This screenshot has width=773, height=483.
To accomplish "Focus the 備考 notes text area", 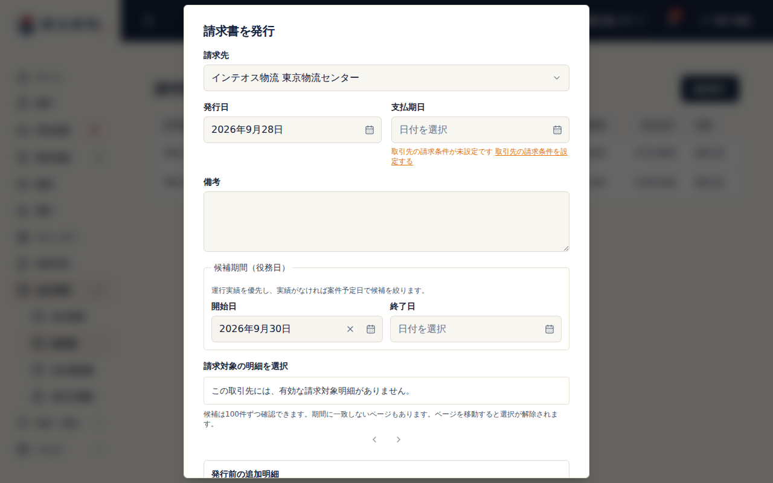I will 386,222.
